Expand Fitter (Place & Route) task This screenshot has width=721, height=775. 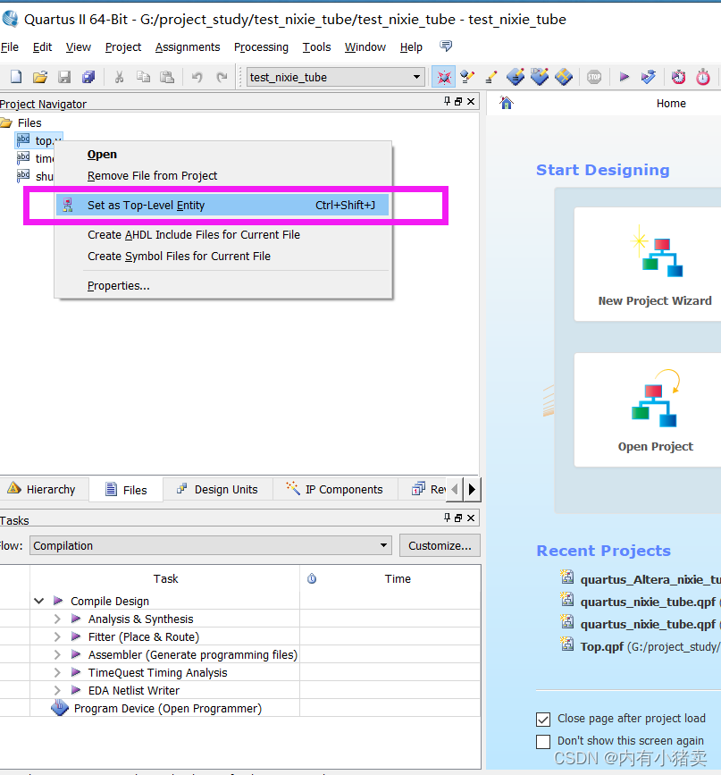pos(57,636)
